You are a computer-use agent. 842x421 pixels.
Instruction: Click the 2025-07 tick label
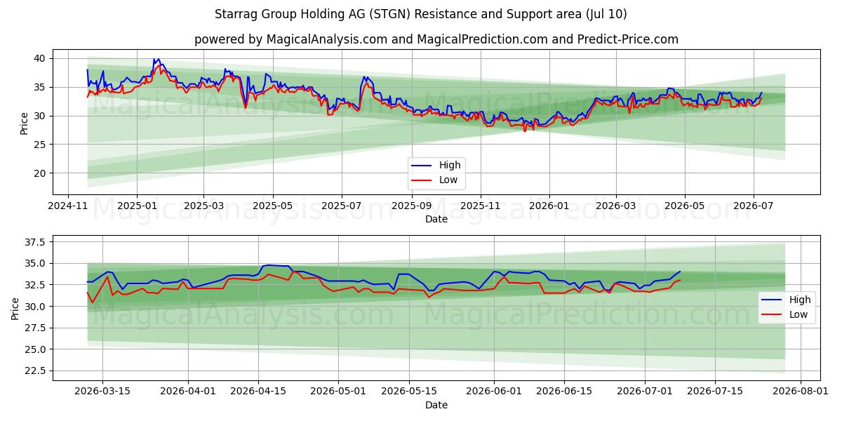coord(341,206)
